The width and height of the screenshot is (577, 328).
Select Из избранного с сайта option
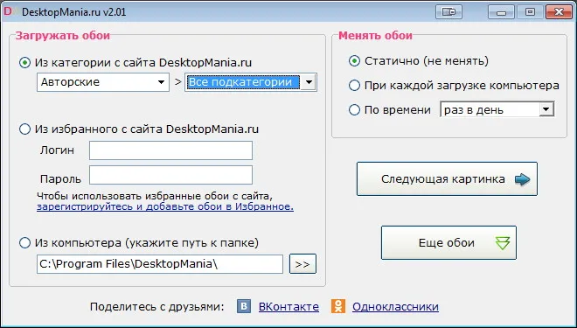24,129
